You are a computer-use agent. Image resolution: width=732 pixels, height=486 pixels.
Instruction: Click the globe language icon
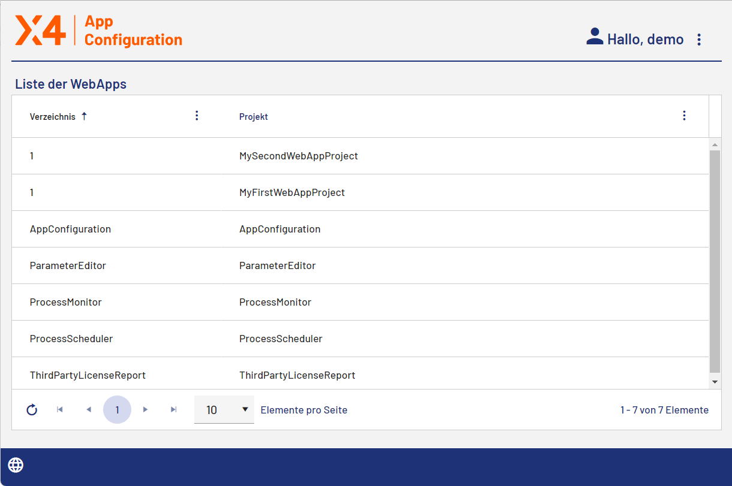click(16, 464)
